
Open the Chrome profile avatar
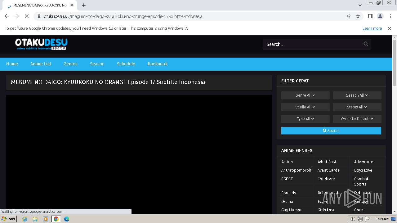pos(380,16)
